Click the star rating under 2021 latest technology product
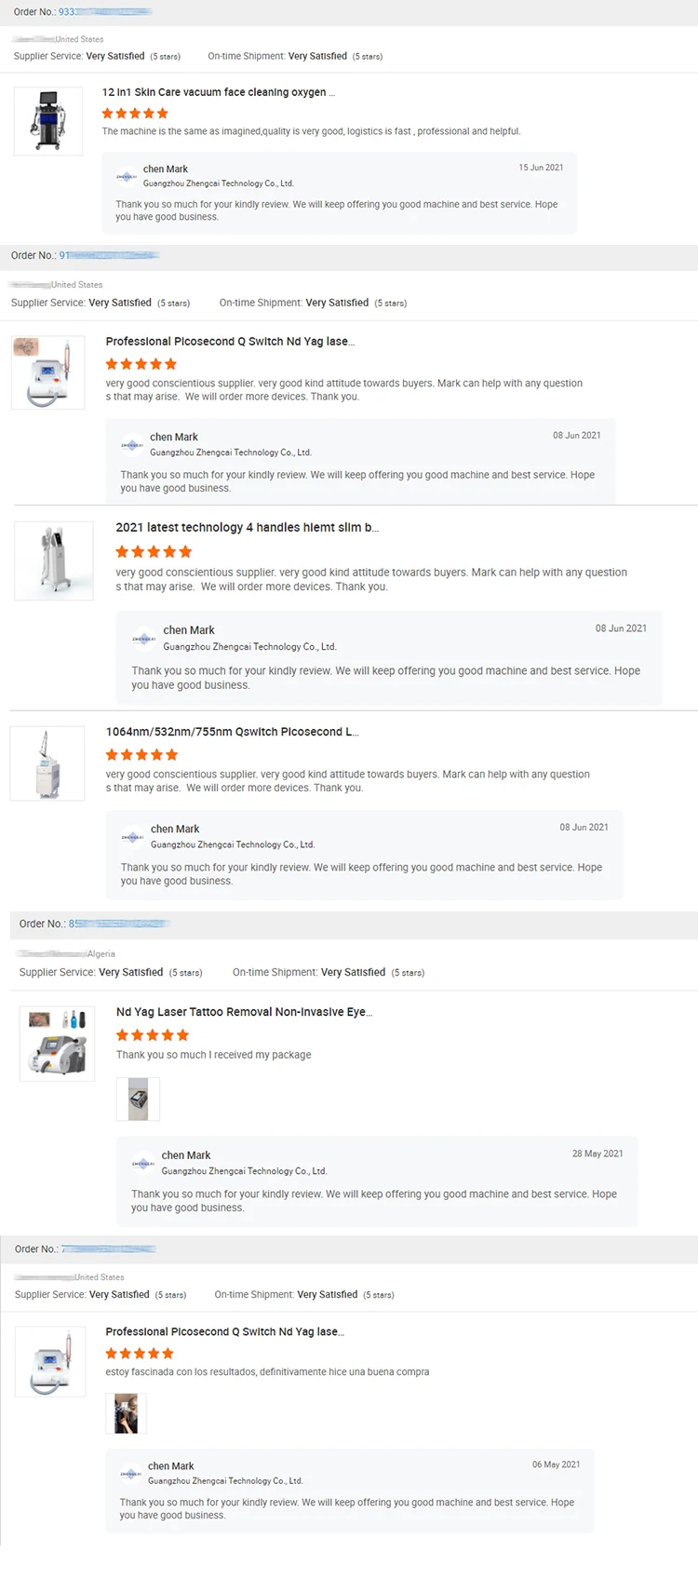 tap(154, 552)
